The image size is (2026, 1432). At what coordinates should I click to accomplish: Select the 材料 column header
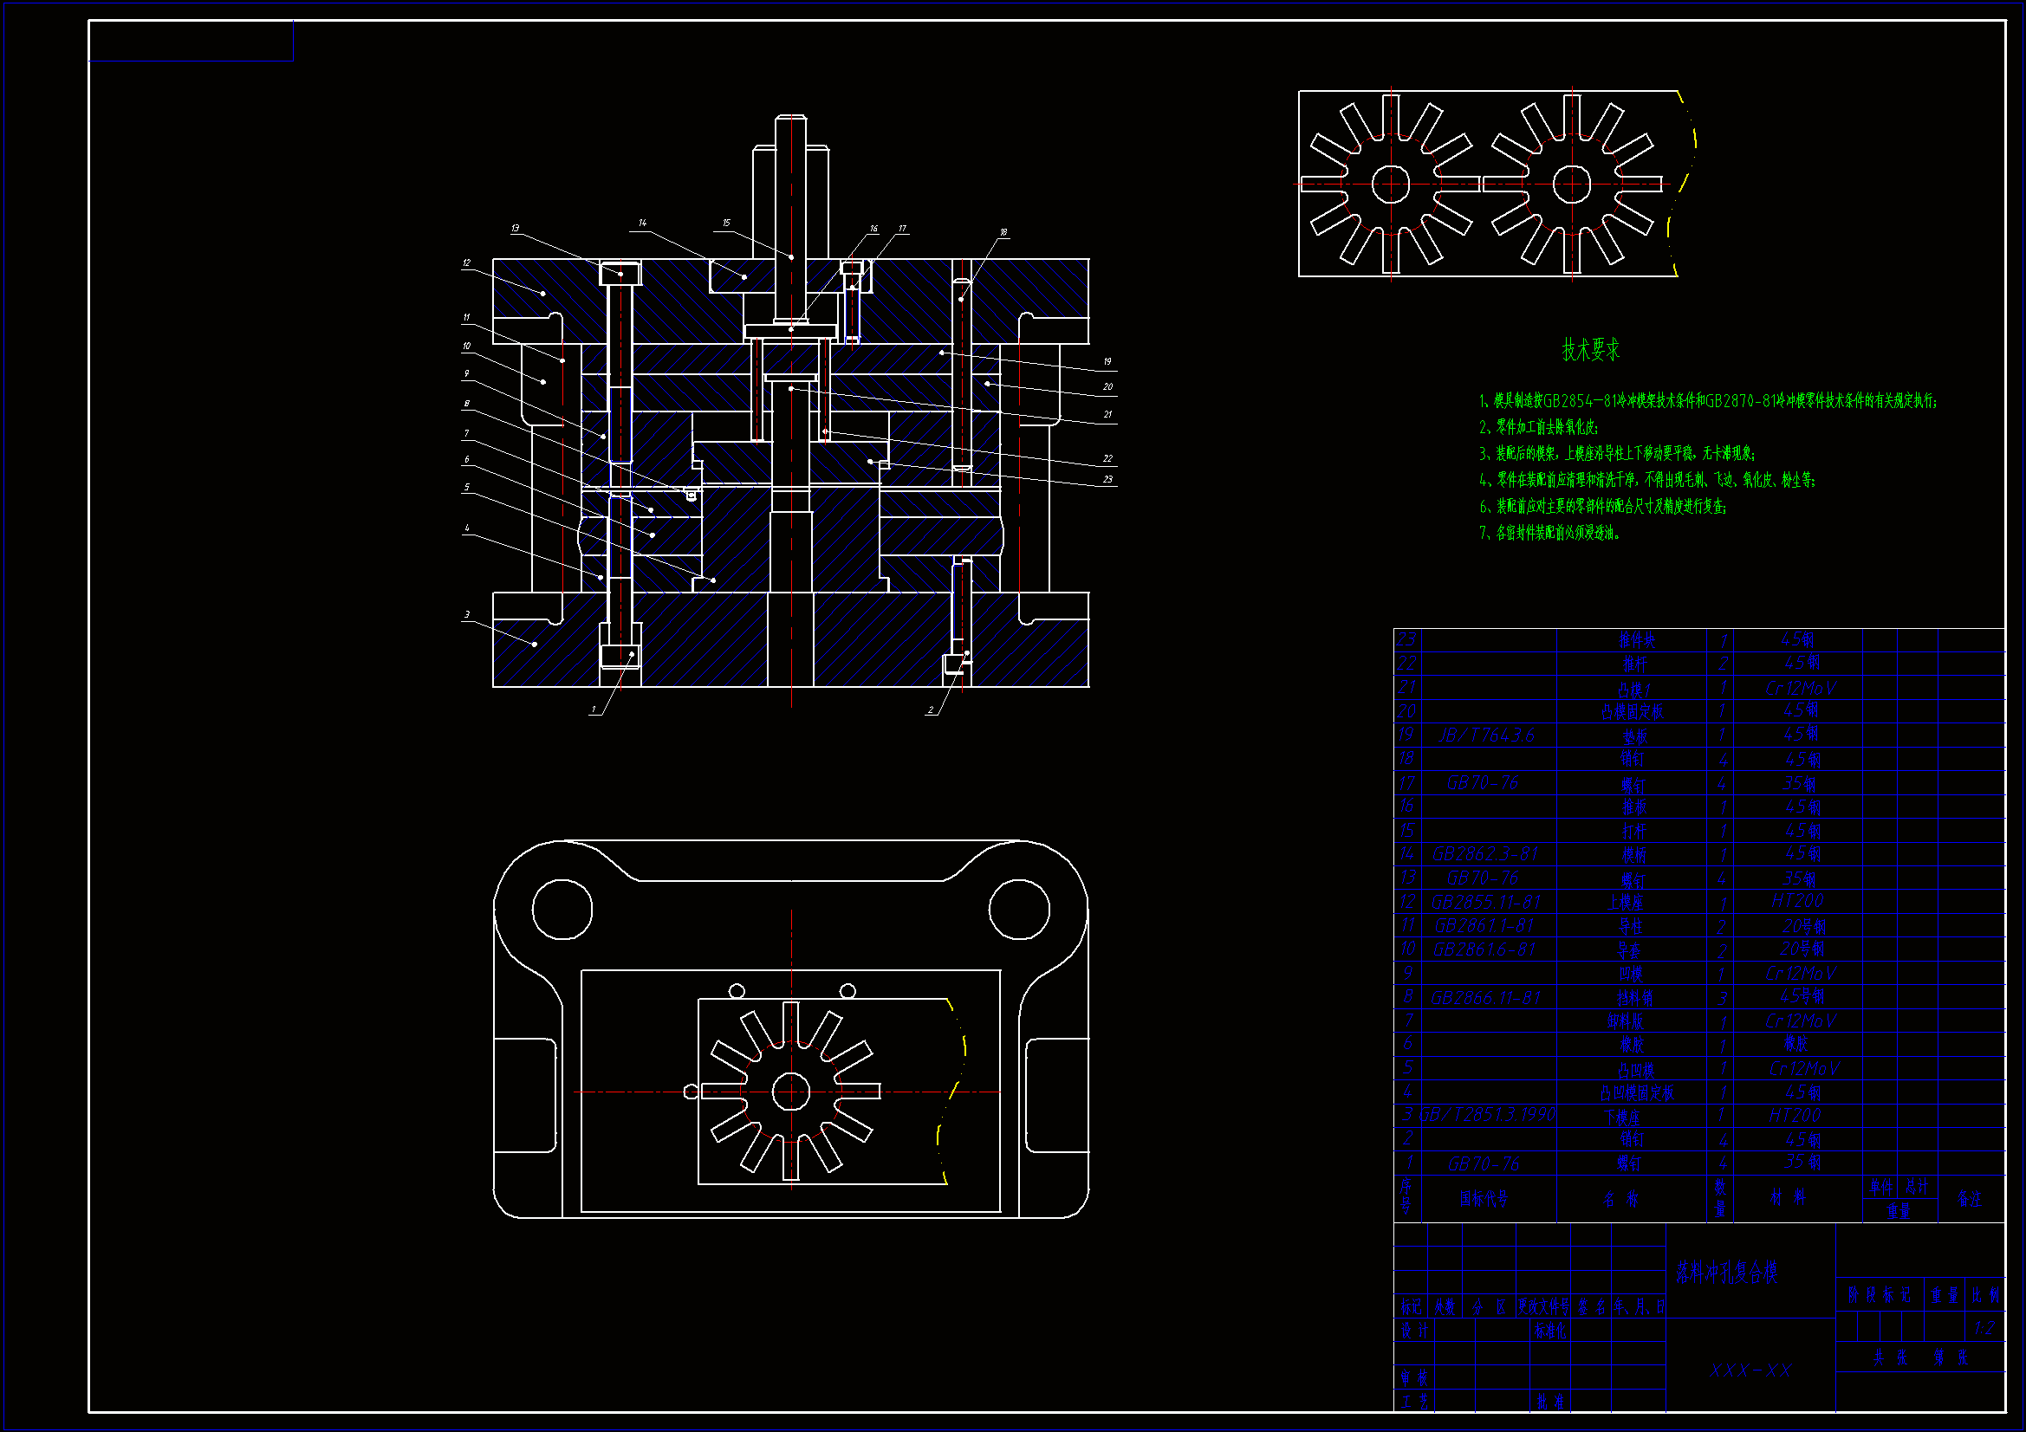[x=1788, y=1197]
